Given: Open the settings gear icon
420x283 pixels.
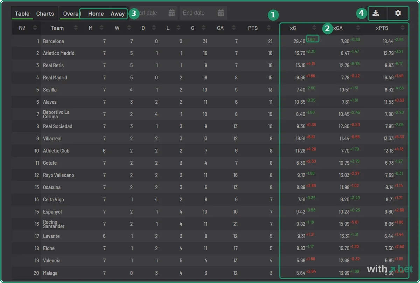Looking at the screenshot, I should 398,13.
